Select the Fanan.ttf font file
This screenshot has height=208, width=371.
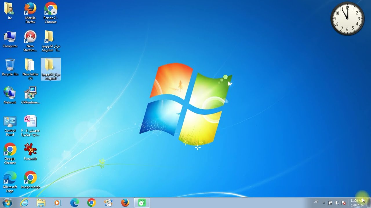tap(30, 152)
